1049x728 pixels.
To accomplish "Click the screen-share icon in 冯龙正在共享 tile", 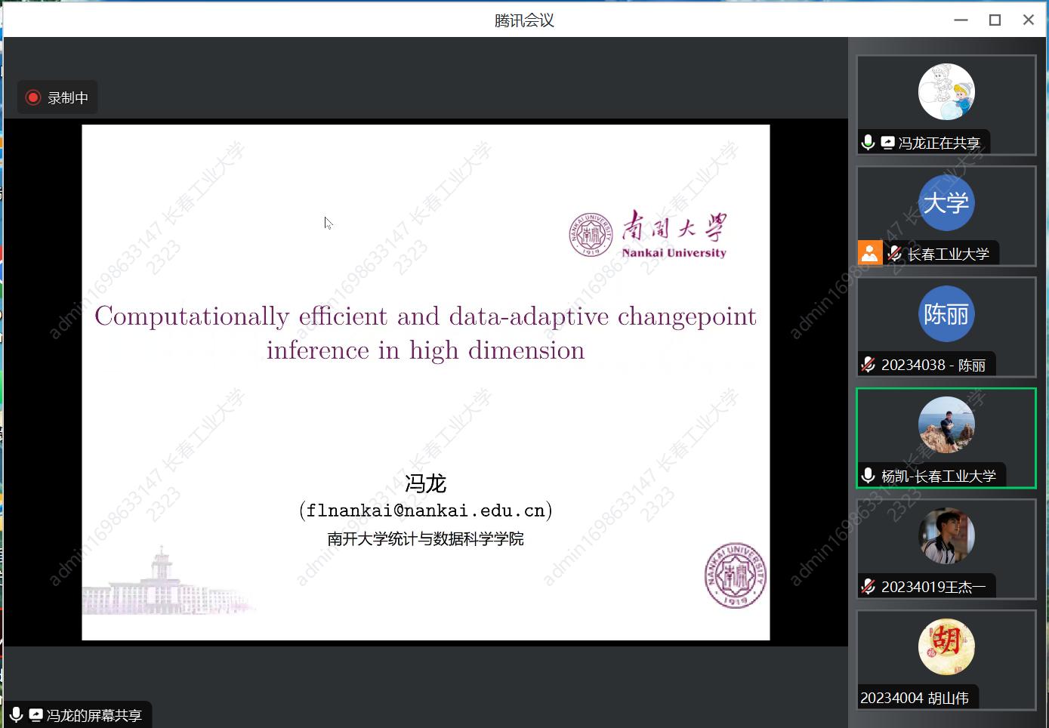I will click(x=887, y=143).
